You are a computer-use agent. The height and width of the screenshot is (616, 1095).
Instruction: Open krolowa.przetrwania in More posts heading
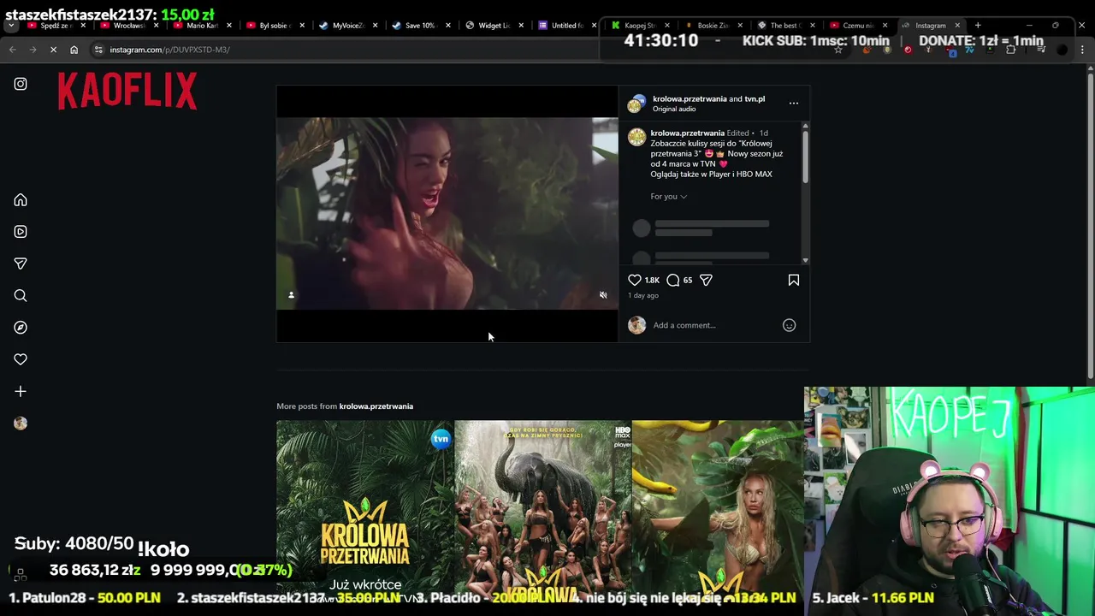pos(376,406)
